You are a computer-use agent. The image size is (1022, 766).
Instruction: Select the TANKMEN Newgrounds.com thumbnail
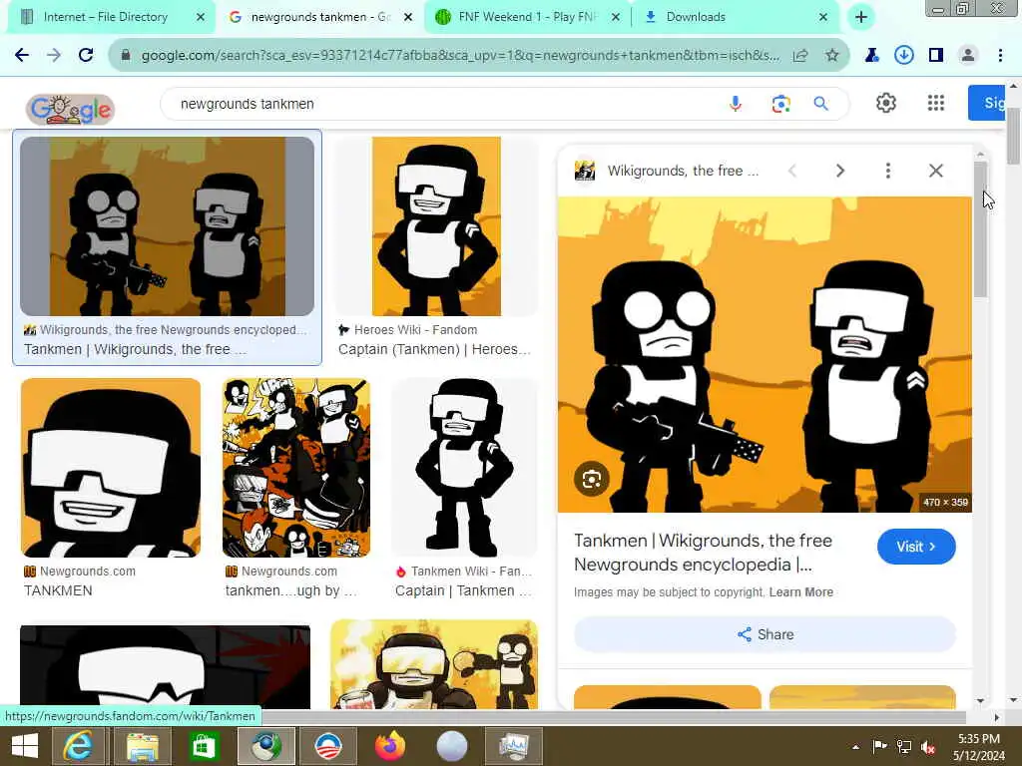click(x=111, y=468)
